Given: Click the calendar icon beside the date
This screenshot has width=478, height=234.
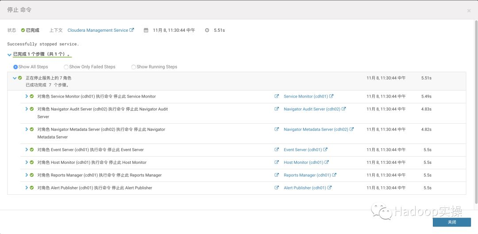Looking at the screenshot, I should 146,30.
